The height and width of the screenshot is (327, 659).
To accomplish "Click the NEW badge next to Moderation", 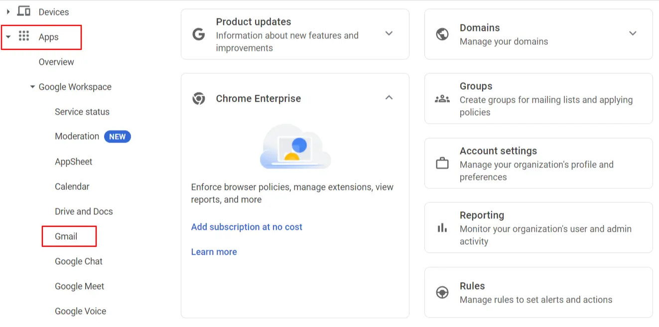I will tap(118, 136).
